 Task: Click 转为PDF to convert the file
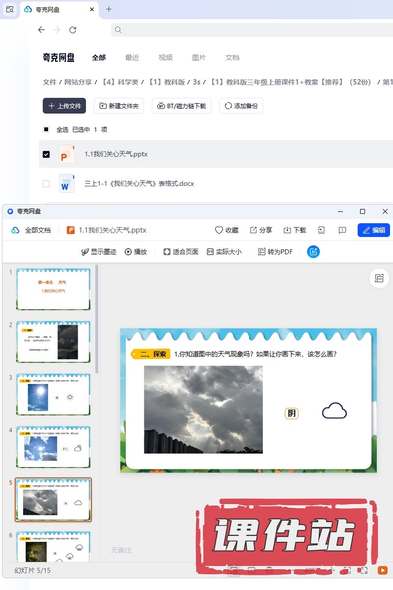click(x=275, y=252)
